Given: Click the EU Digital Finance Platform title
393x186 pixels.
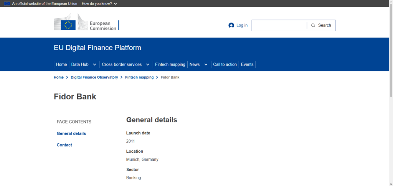Looking at the screenshot, I should tap(97, 48).
